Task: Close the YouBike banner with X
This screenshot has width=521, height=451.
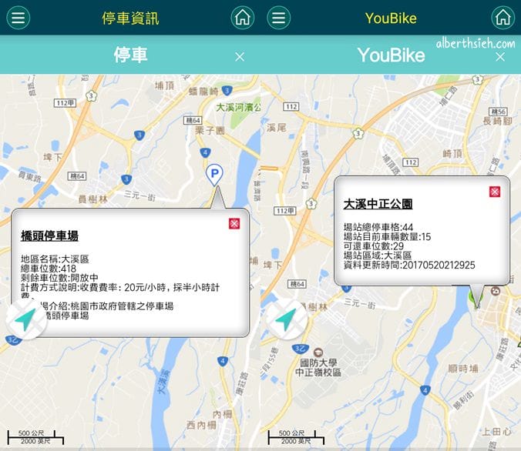Action: [500, 57]
